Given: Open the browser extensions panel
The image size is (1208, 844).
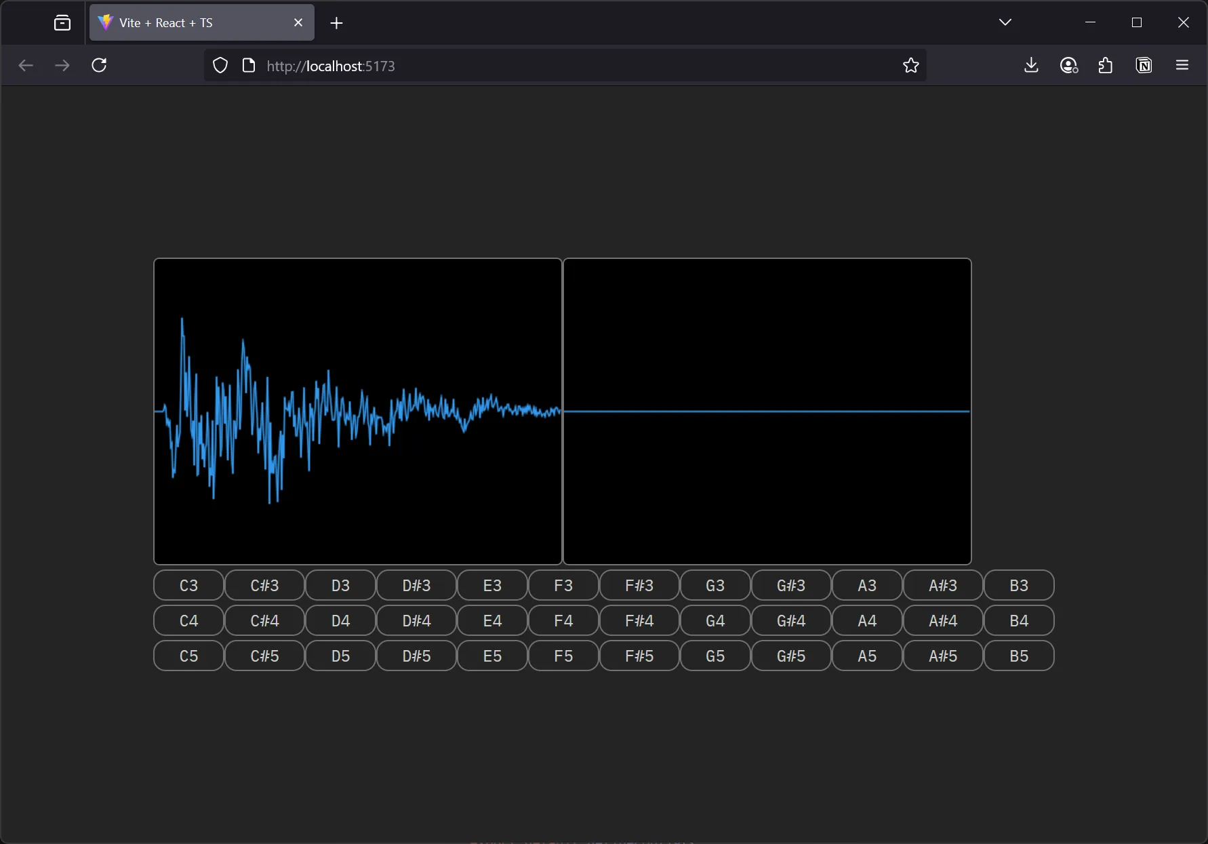Looking at the screenshot, I should point(1106,65).
